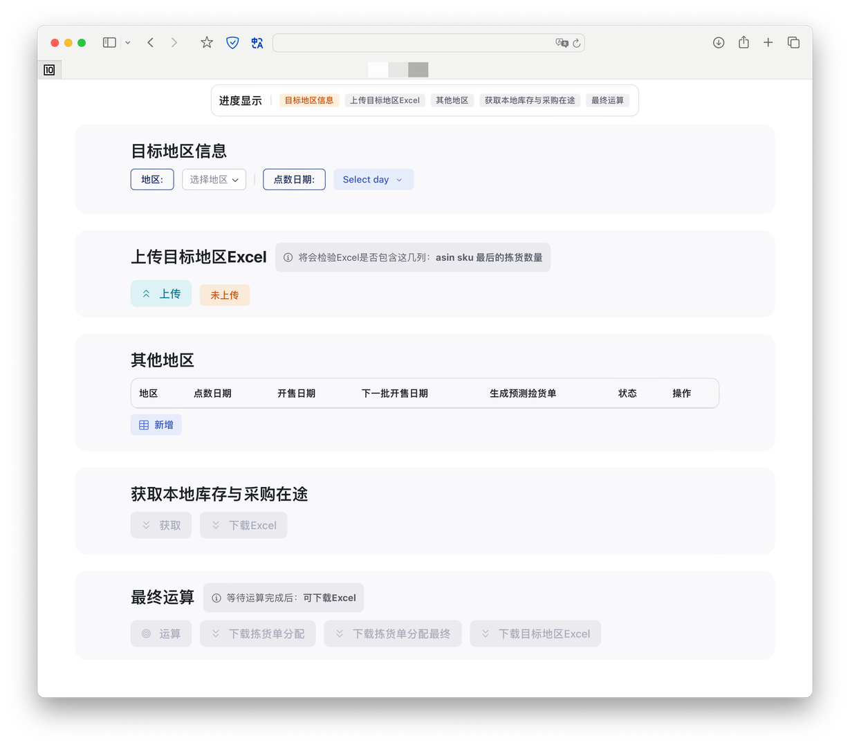Go back with the back arrow

(151, 43)
